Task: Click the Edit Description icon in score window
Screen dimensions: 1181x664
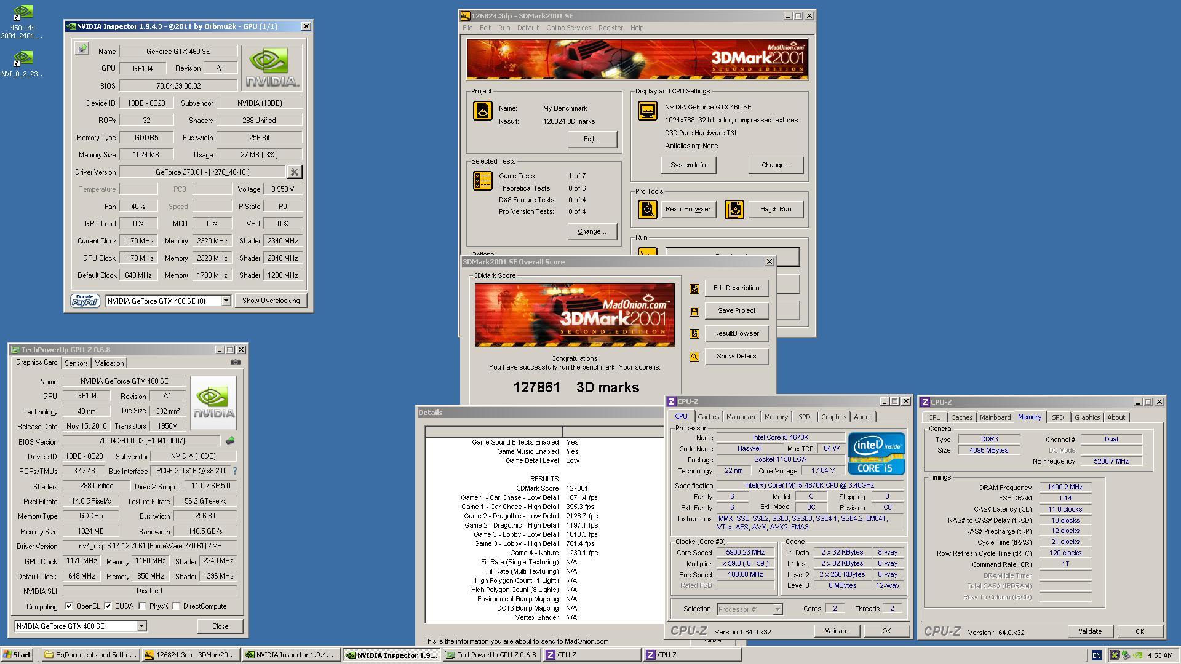Action: point(694,288)
